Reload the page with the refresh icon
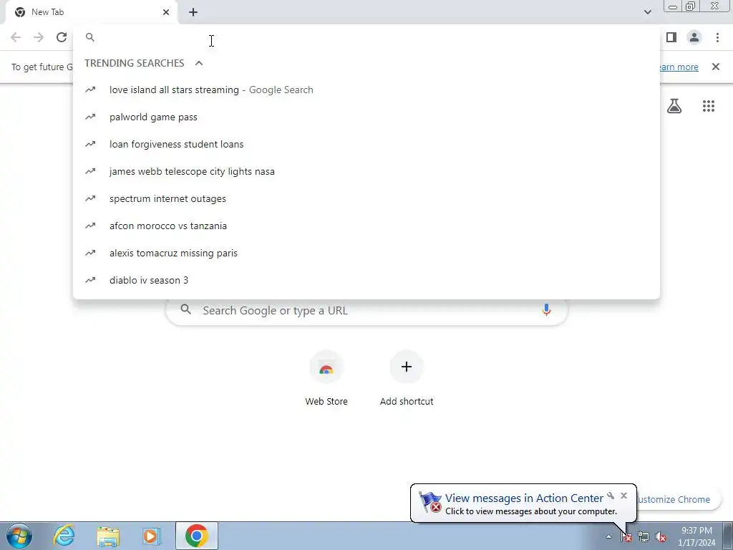This screenshot has width=733, height=550. [62, 37]
